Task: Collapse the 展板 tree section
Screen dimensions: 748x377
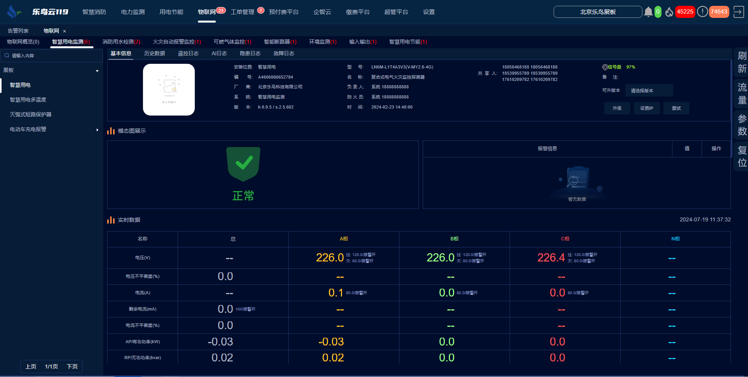Action: point(97,70)
